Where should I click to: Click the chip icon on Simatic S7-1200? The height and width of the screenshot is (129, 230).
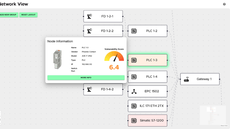(134, 121)
